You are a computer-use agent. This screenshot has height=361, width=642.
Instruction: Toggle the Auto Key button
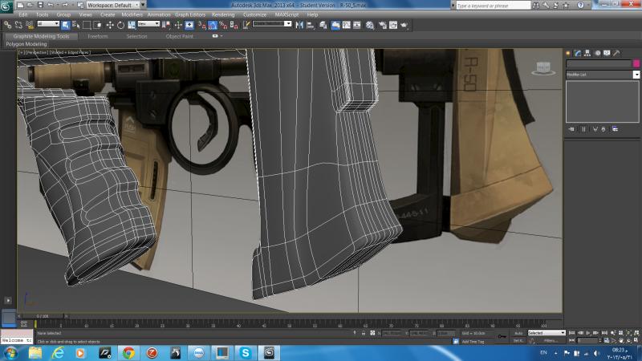518,332
